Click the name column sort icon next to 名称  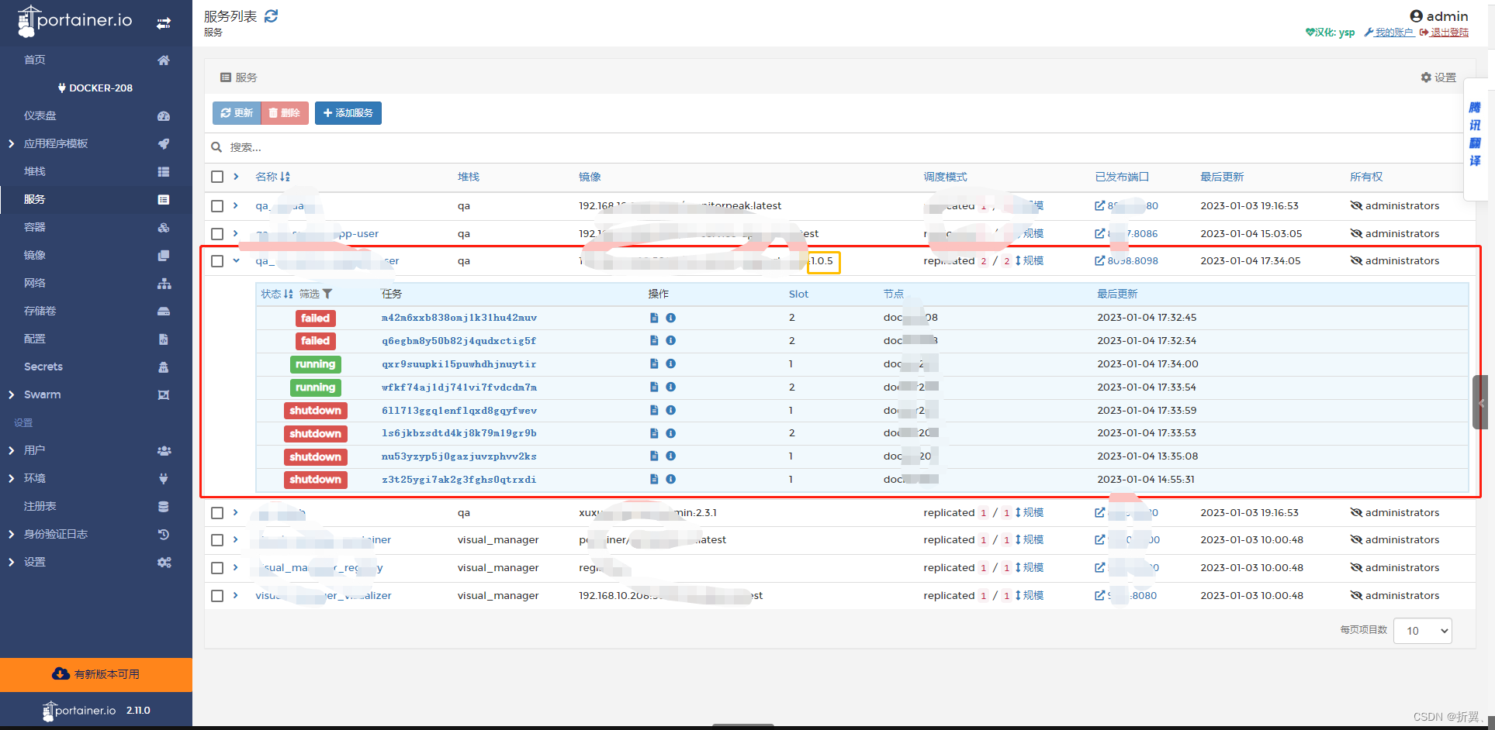click(x=285, y=177)
